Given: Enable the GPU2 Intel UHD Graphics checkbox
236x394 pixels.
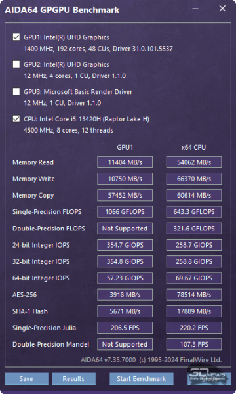Looking at the screenshot, I should pyautogui.click(x=16, y=64).
